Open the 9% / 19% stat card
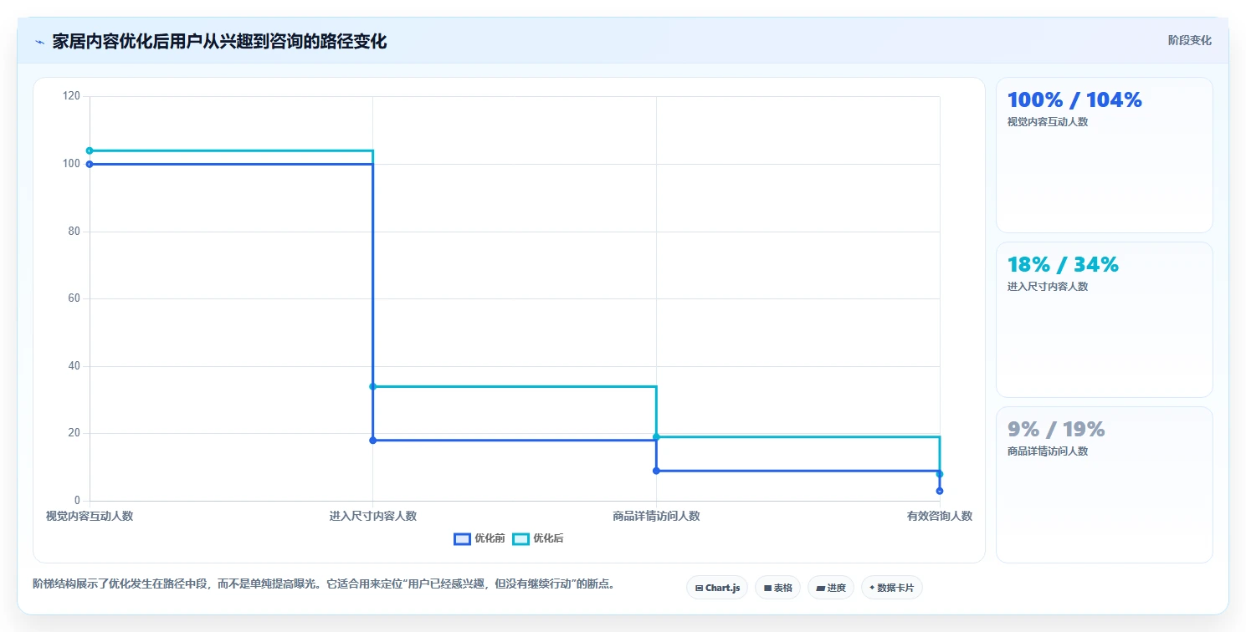Image resolution: width=1246 pixels, height=632 pixels. click(1104, 485)
